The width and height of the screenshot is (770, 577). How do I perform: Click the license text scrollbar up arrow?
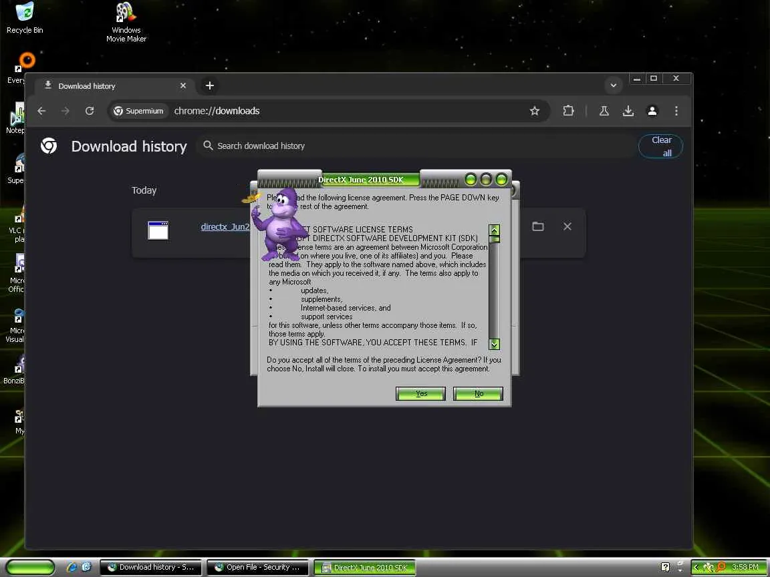pyautogui.click(x=494, y=230)
